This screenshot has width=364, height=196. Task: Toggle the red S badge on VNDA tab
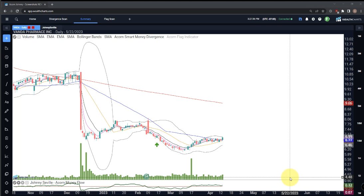coord(29,28)
